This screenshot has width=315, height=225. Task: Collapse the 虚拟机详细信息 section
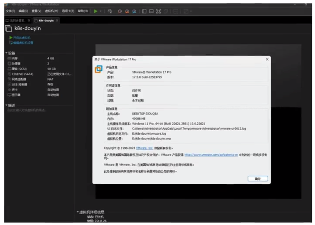[x=78, y=212]
